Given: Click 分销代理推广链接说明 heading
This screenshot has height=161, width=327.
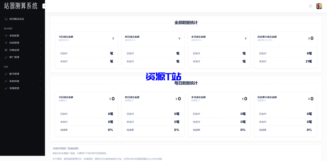Looking at the screenshot, I should pos(66,149).
